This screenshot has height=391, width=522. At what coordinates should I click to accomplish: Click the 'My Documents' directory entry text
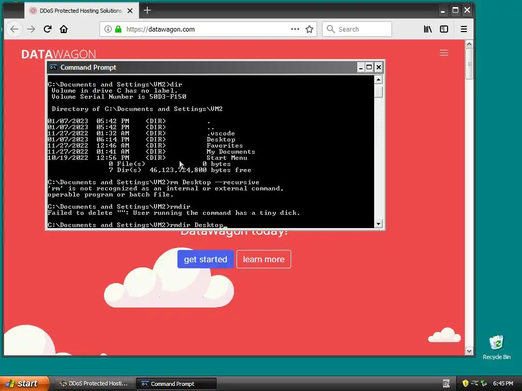pos(231,152)
